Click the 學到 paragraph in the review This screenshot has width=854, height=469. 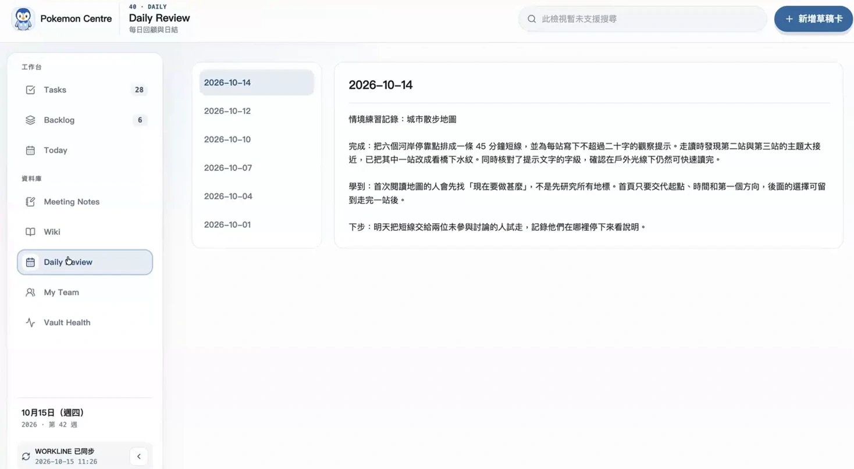coord(587,194)
